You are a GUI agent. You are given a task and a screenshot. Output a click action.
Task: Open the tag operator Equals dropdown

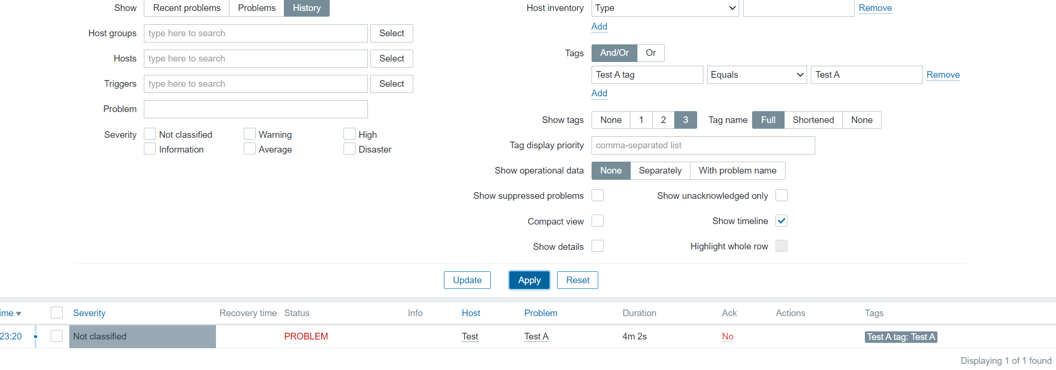click(x=756, y=75)
